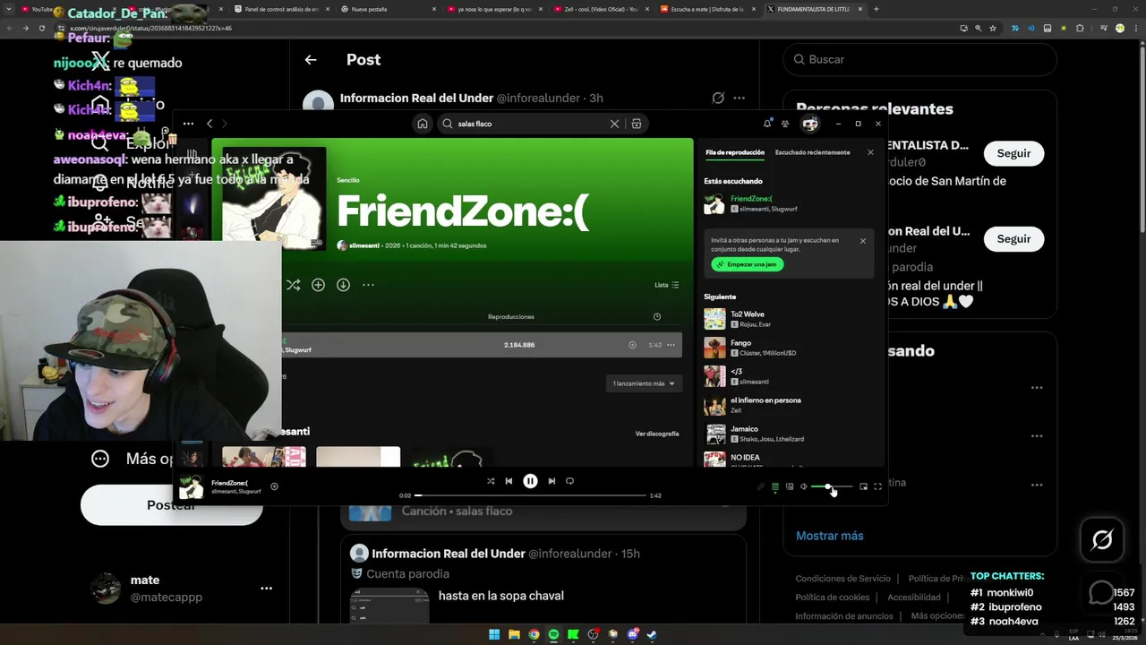Open more options for the highlighted track row

coord(671,345)
